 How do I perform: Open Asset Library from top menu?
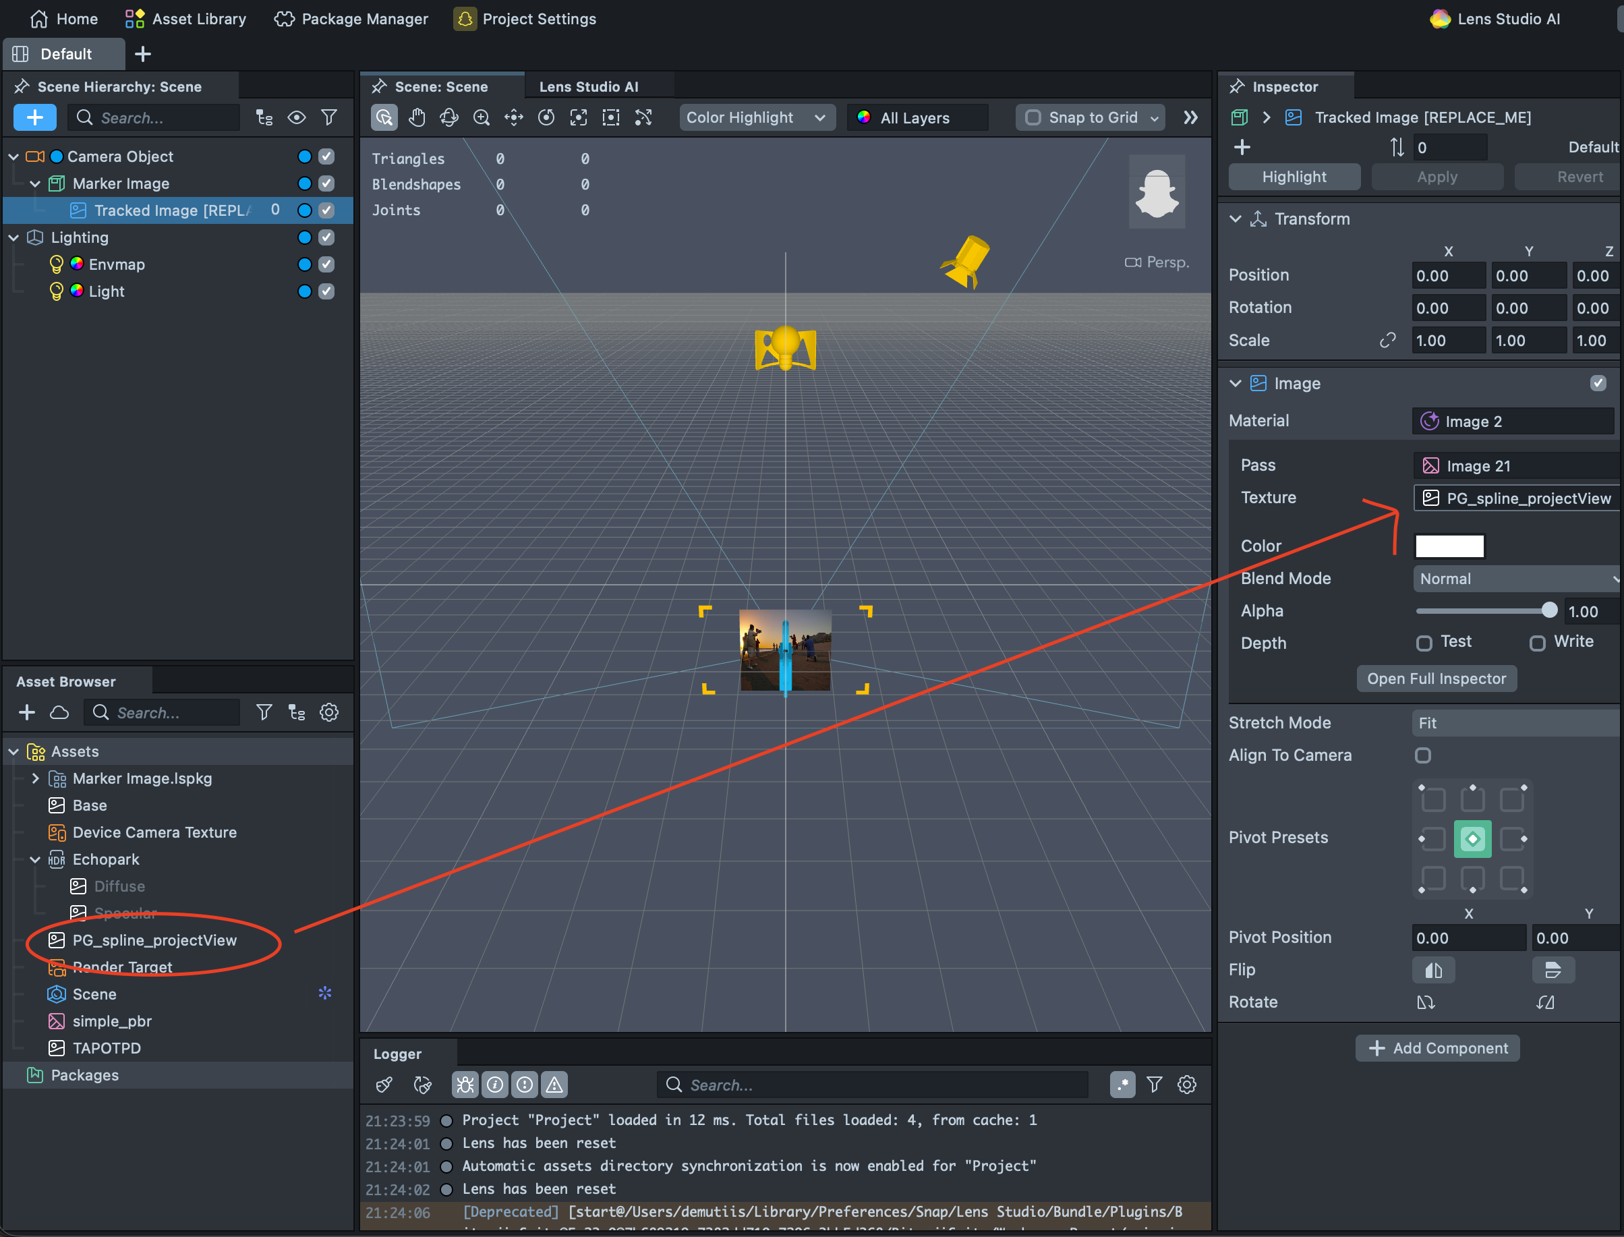pyautogui.click(x=185, y=19)
